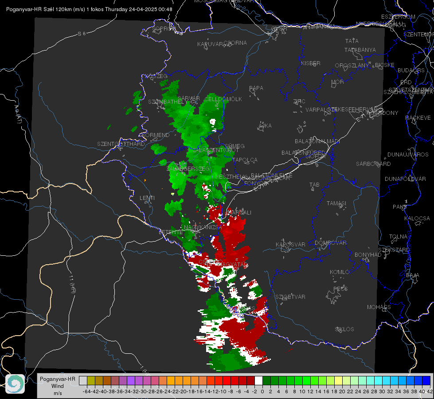This screenshot has width=434, height=399.
Task: Click the MÓR town label
Action: [x=337, y=82]
